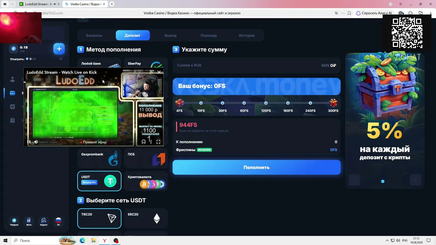Open the Перевод tab
436x245 pixels.
click(208, 35)
